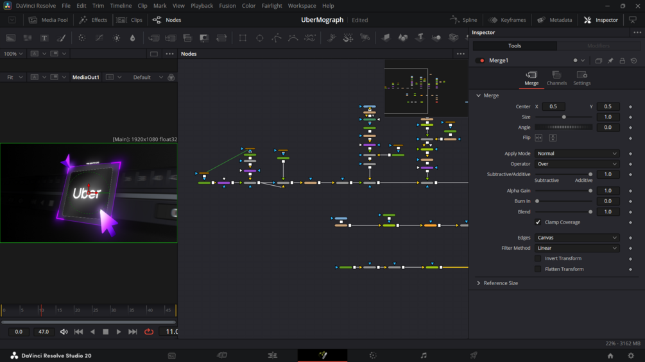Expand Reference Size section

478,283
